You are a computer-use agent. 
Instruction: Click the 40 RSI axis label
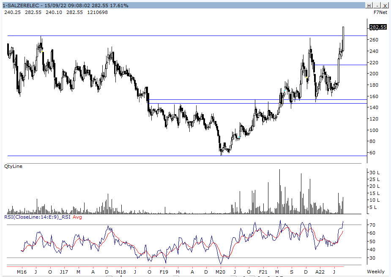pyautogui.click(x=372, y=250)
